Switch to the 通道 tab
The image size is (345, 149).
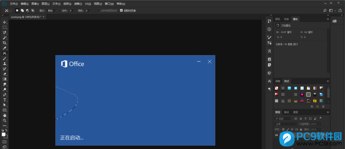tap(295, 112)
